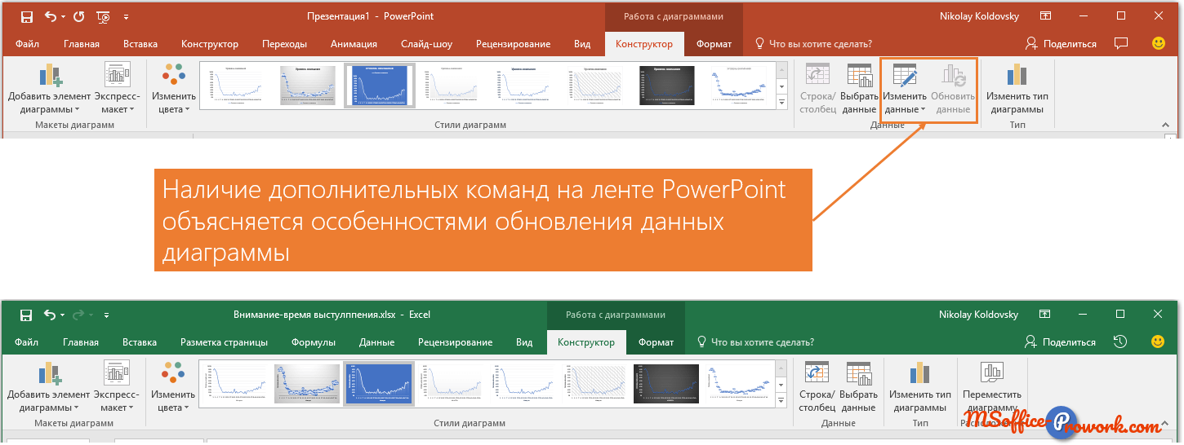The image size is (1184, 445).
Task: Click Repeat icon in PowerPoint quick access toolbar
Action: (x=78, y=16)
